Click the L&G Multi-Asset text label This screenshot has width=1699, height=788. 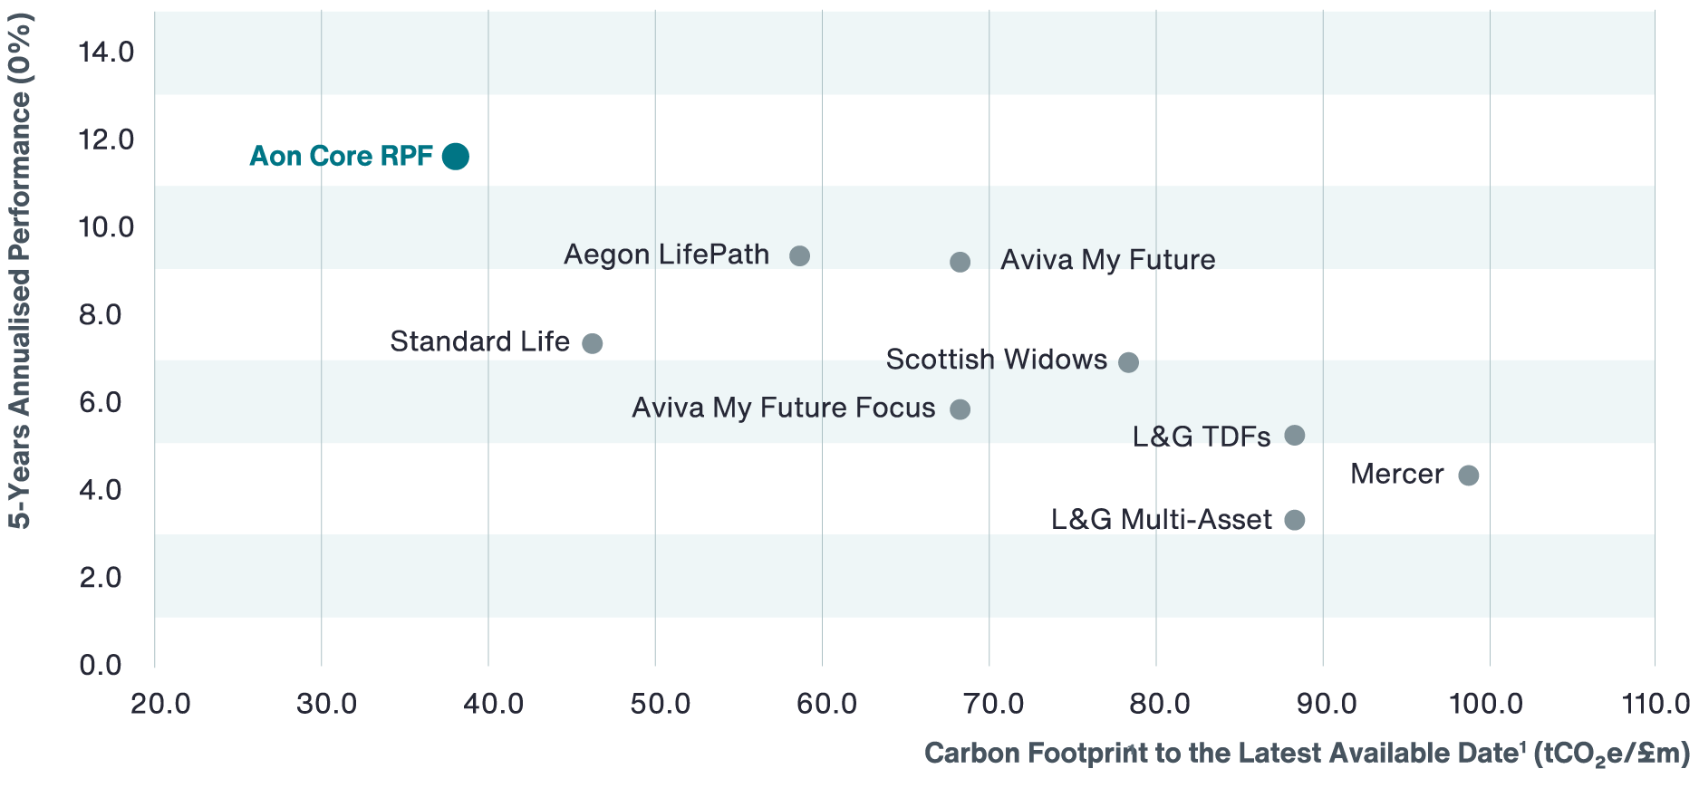tap(1161, 520)
